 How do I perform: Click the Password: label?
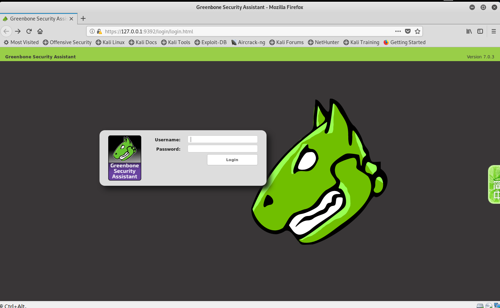(x=168, y=149)
